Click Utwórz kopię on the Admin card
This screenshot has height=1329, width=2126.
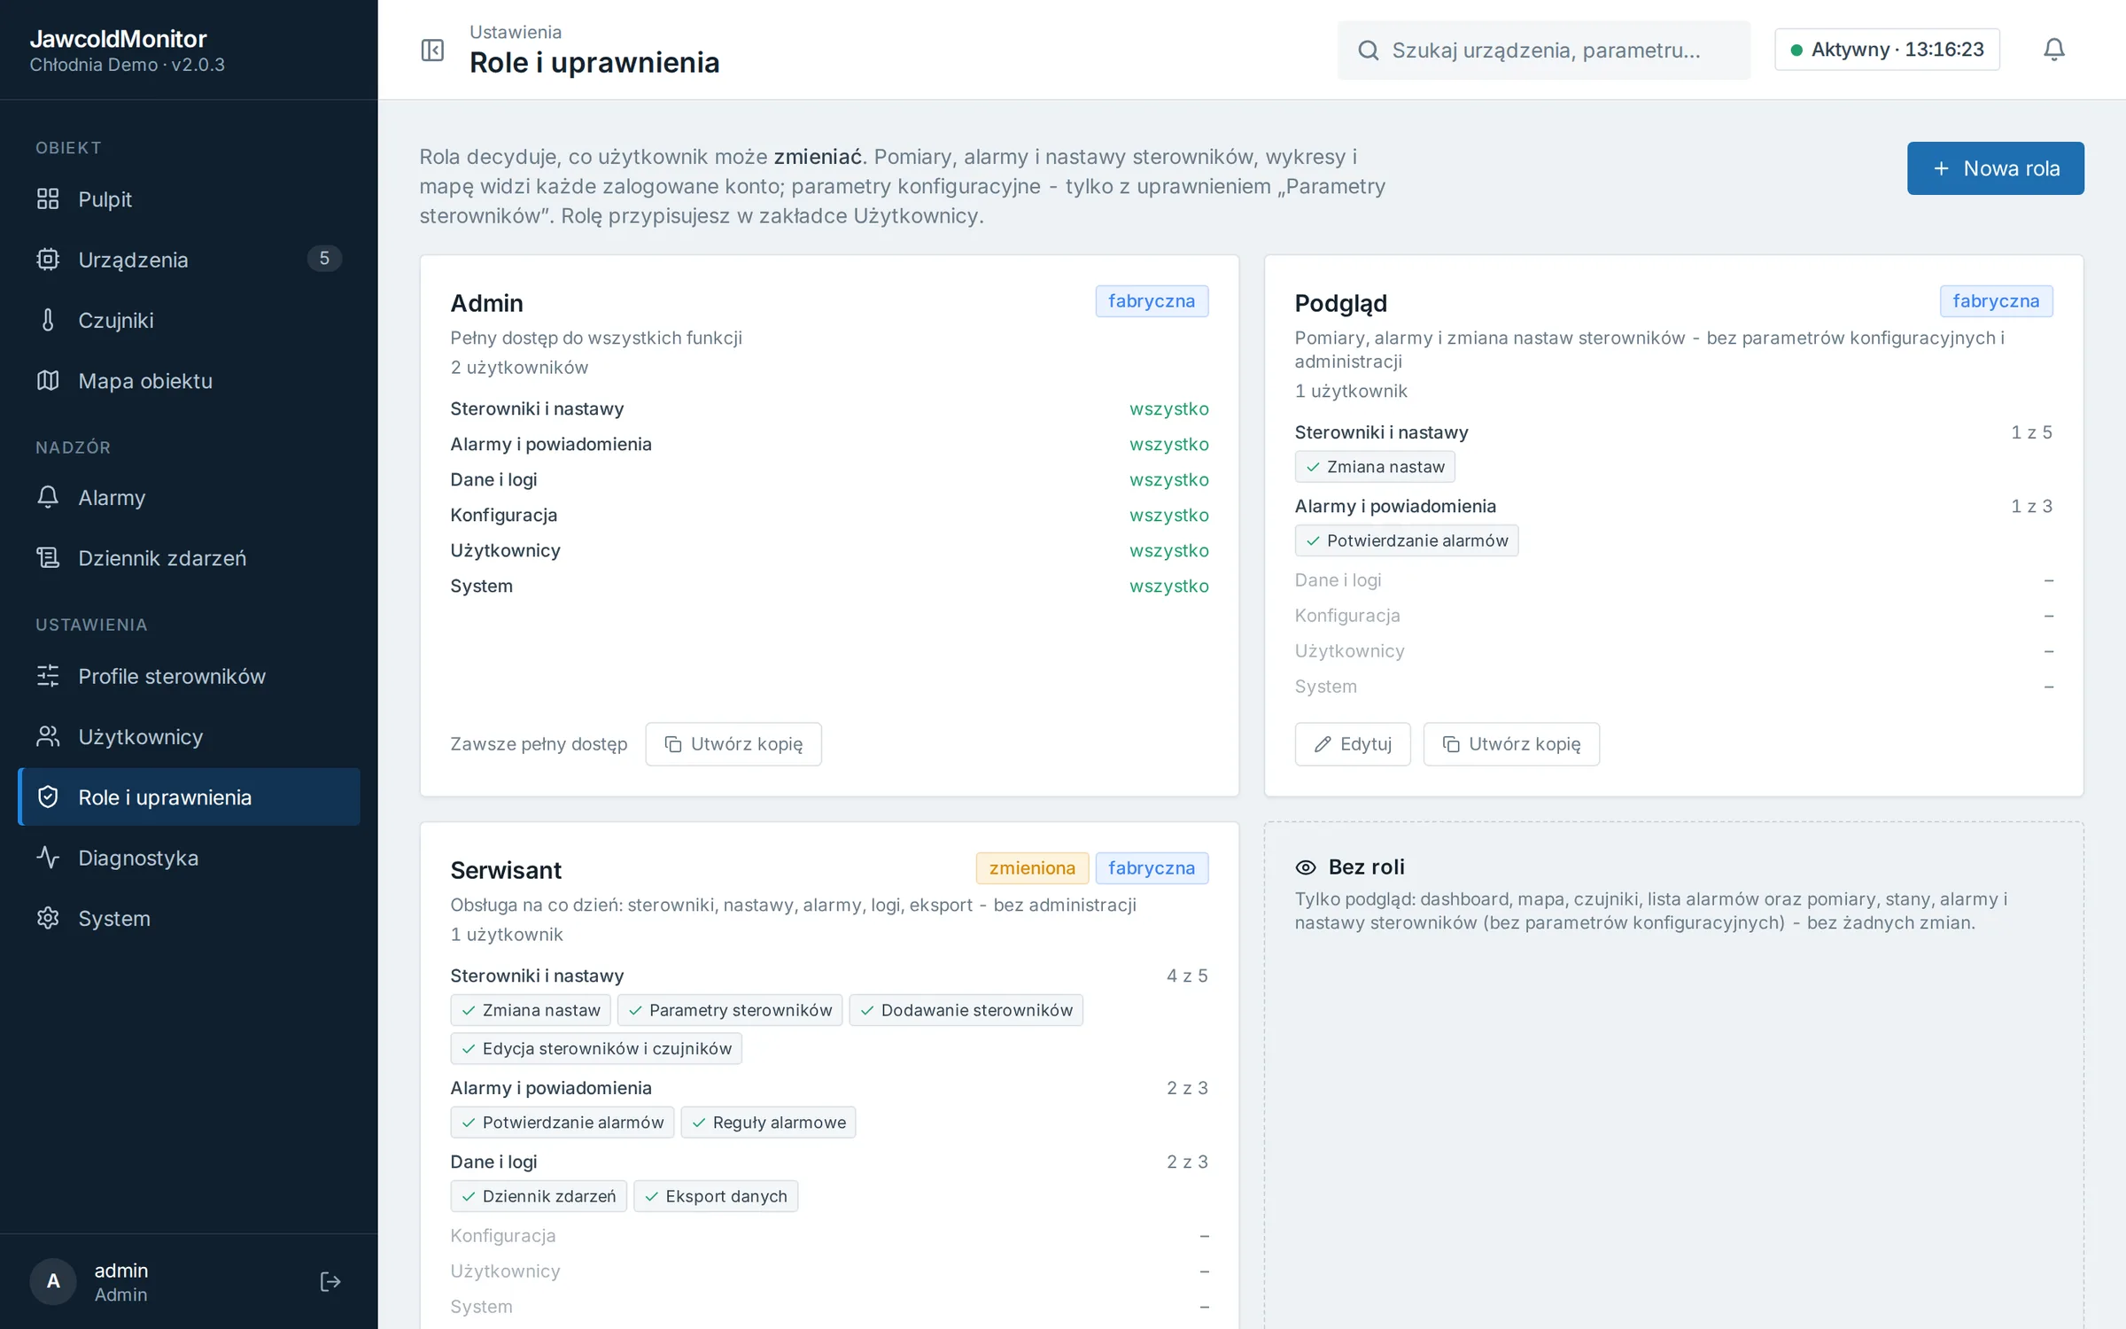pos(733,744)
